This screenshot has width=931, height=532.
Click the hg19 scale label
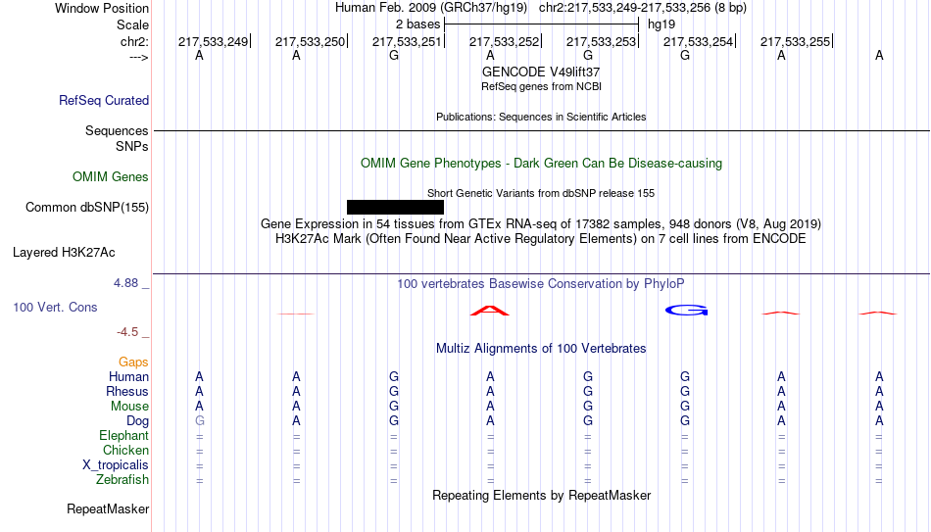coord(661,24)
